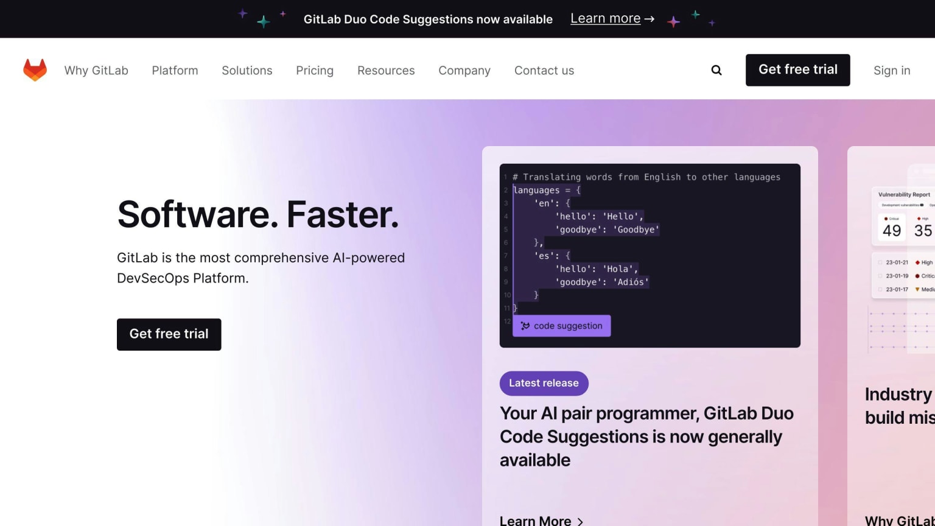Go to the Contact us page
935x526 pixels.
tap(544, 70)
